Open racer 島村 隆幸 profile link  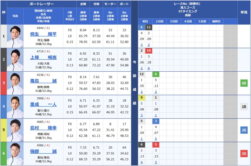tap(43, 128)
